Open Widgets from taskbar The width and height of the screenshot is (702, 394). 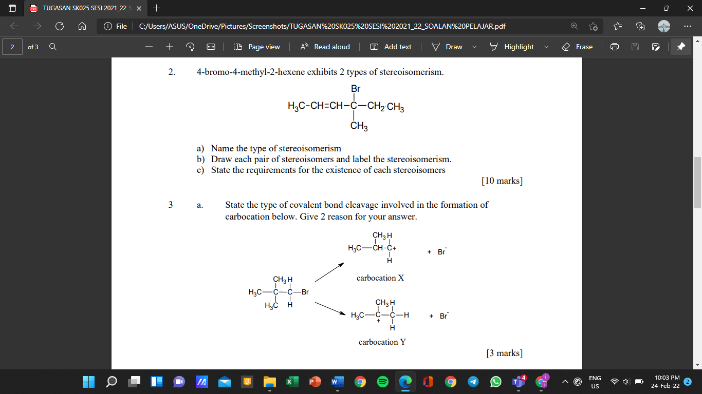click(157, 382)
